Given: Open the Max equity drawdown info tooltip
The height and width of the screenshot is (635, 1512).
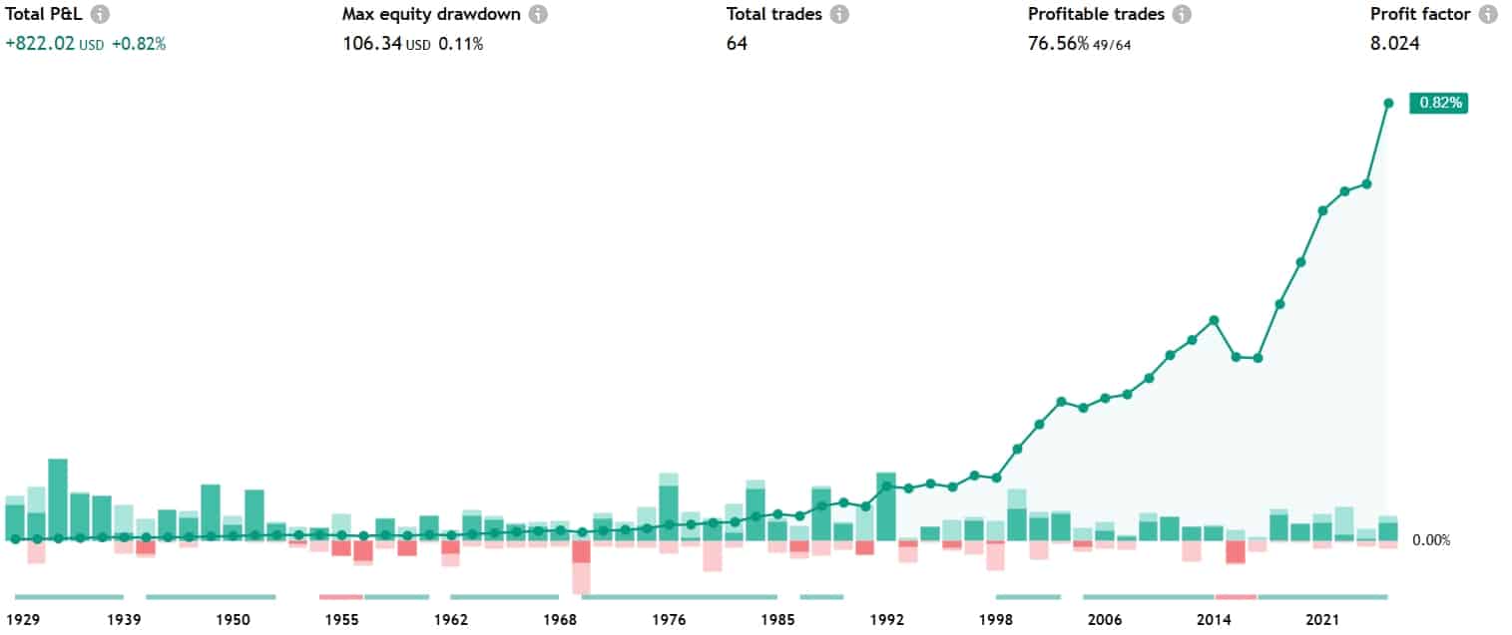Looking at the screenshot, I should [x=538, y=15].
